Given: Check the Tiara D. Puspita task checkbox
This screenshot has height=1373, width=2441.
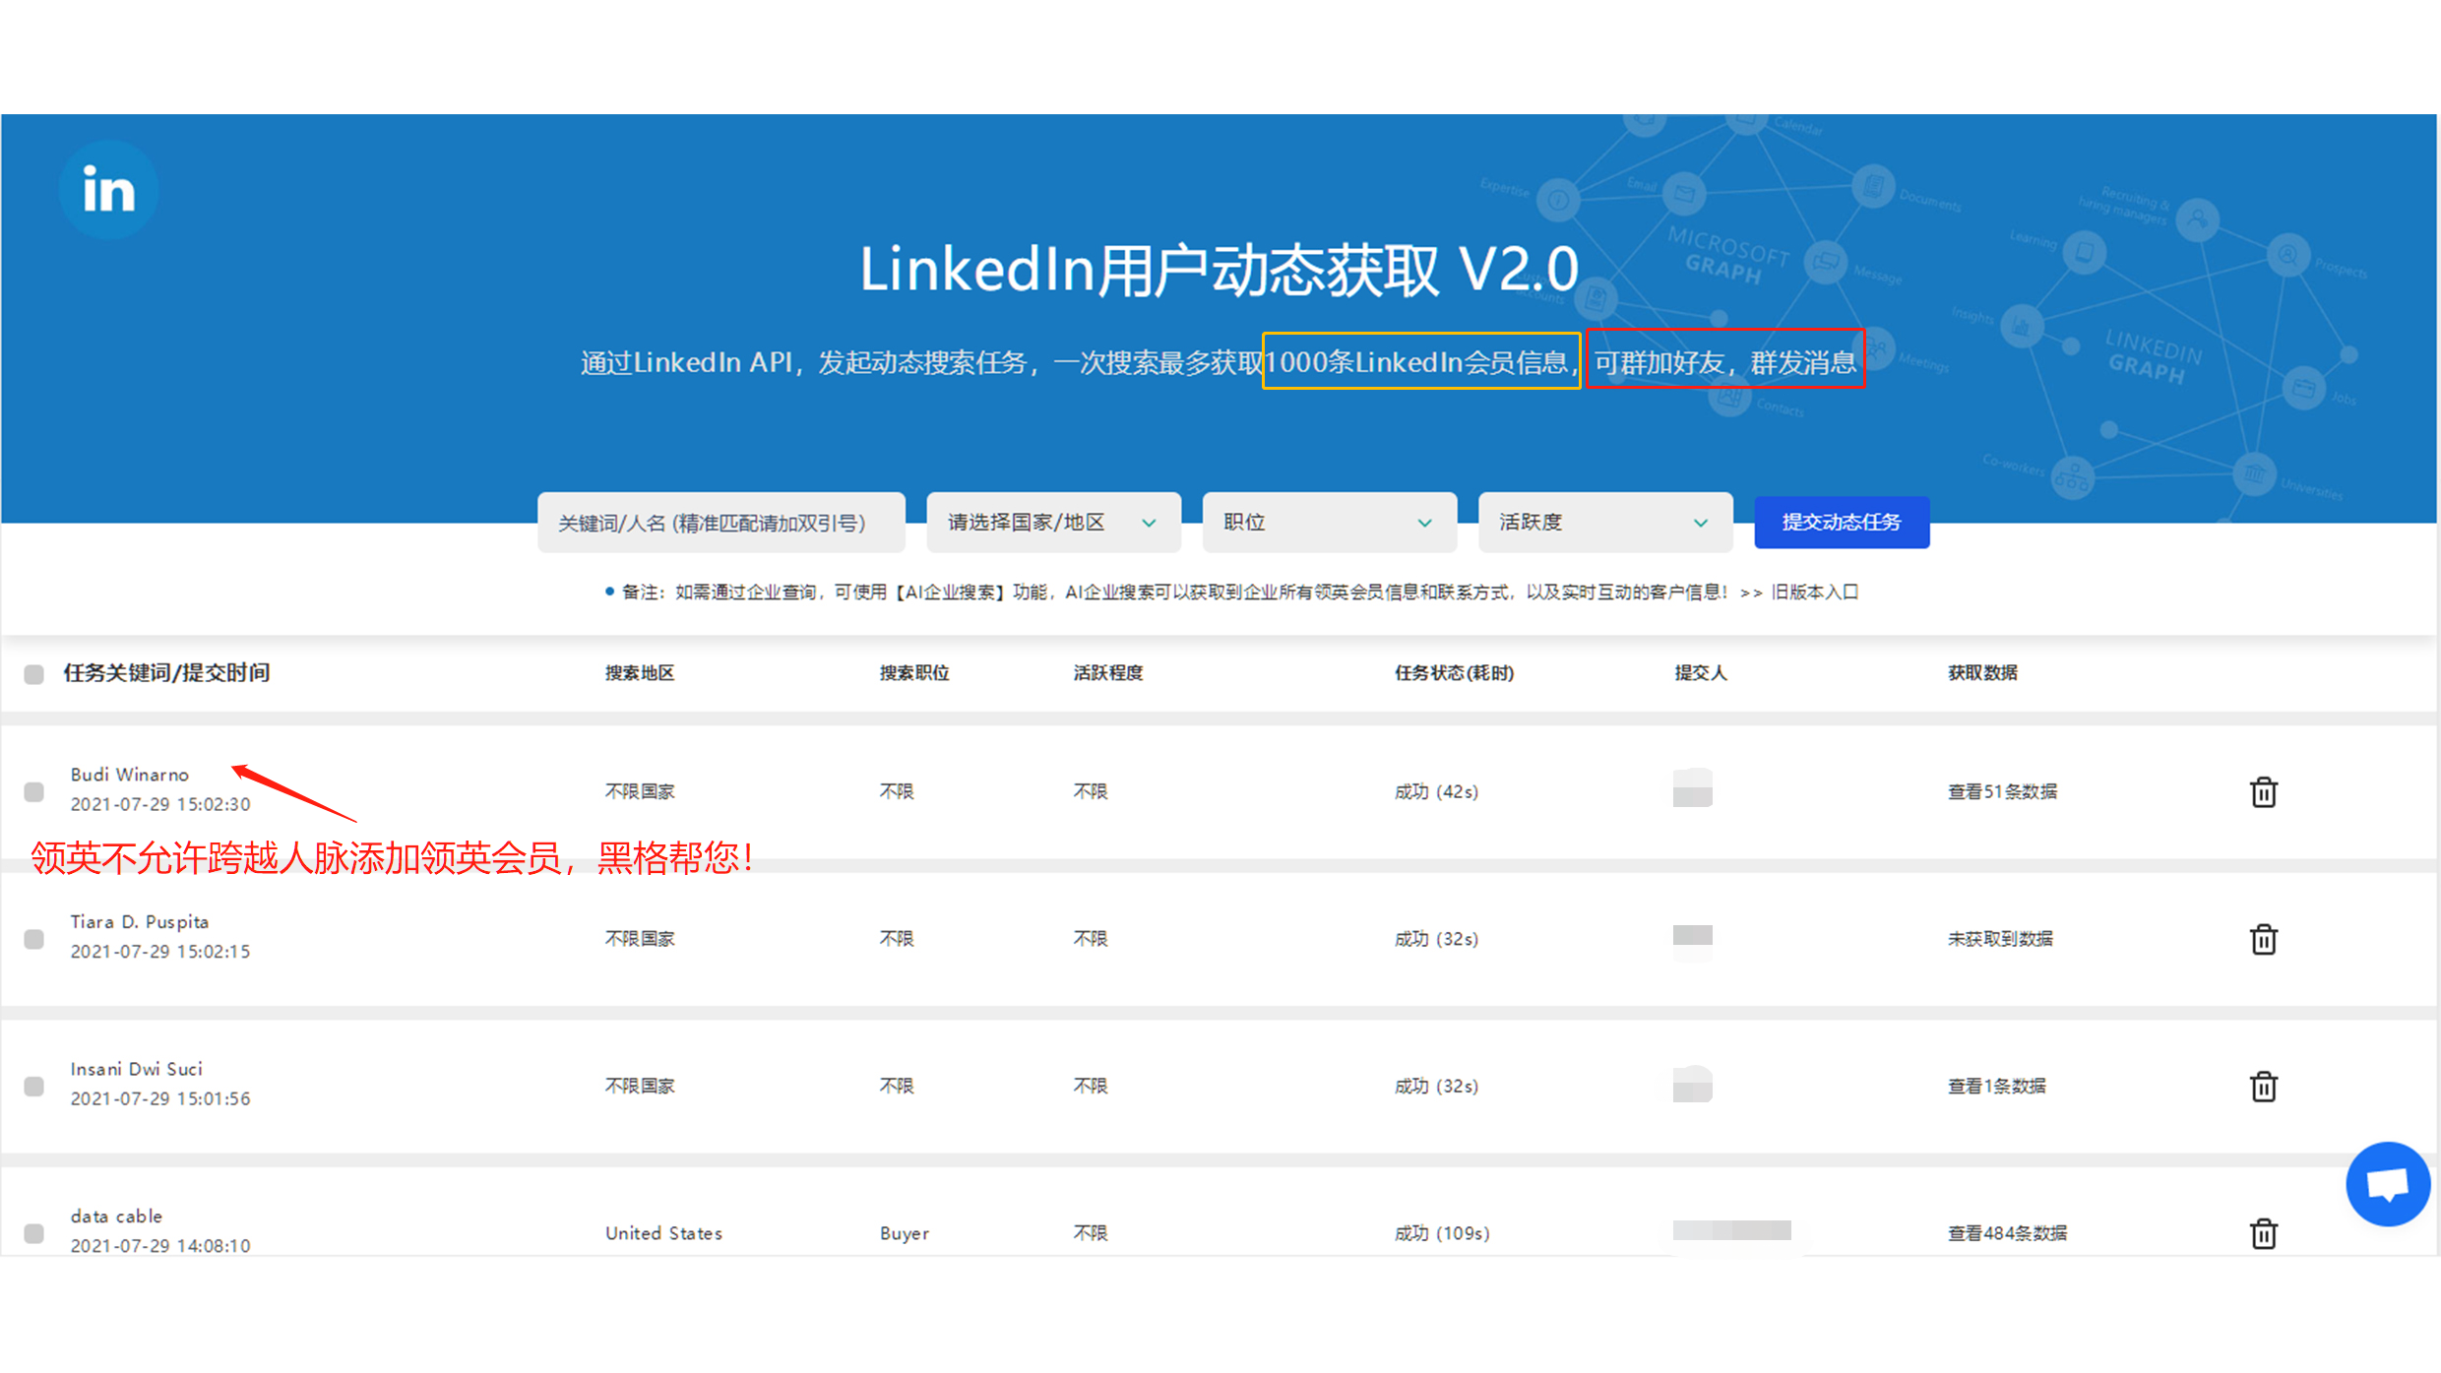Looking at the screenshot, I should coord(34,939).
